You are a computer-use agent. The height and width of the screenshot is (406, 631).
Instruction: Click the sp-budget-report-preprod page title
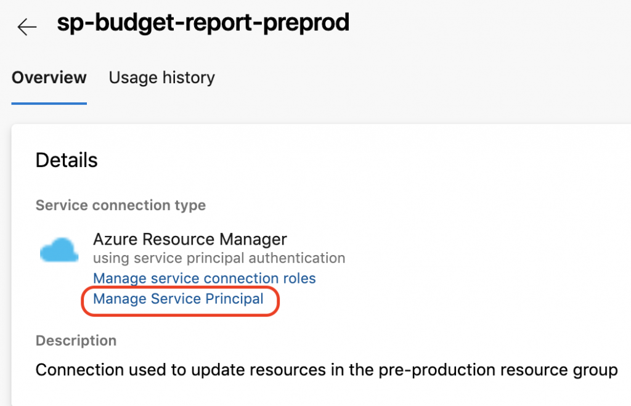click(203, 23)
